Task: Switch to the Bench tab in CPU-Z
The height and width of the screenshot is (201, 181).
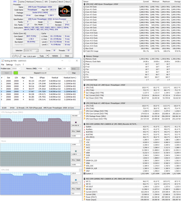Action: 61,2
